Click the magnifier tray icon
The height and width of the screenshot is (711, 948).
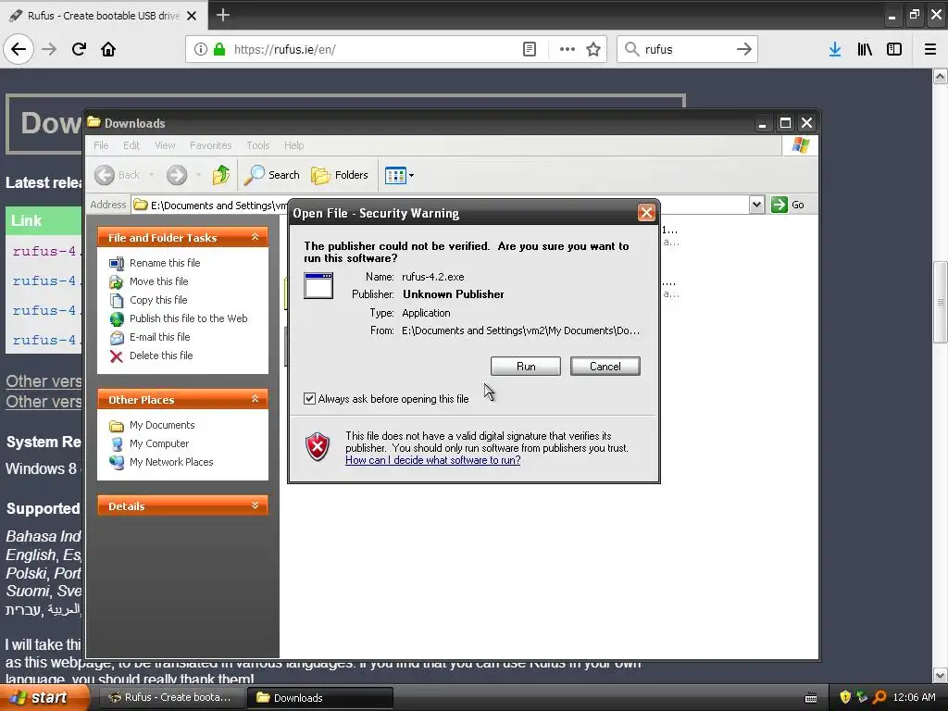click(879, 697)
